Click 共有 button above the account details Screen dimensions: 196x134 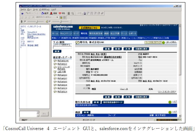tap(128, 49)
